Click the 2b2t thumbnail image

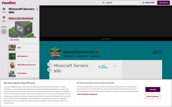(x=12, y=48)
